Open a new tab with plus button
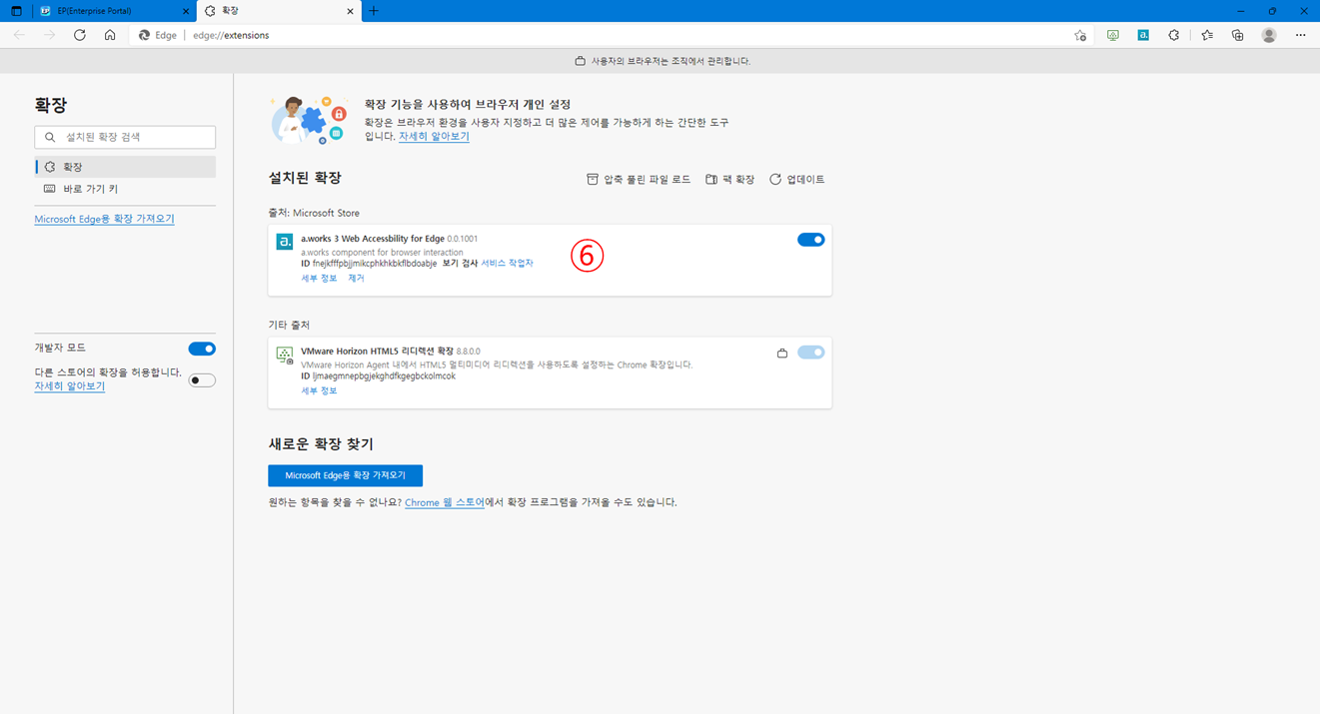 click(x=374, y=11)
